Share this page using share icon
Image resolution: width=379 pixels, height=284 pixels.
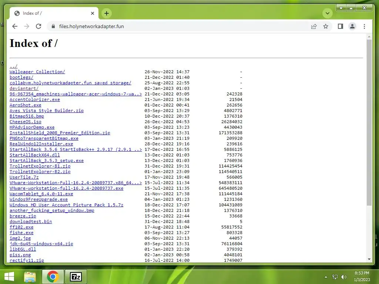pyautogui.click(x=314, y=26)
